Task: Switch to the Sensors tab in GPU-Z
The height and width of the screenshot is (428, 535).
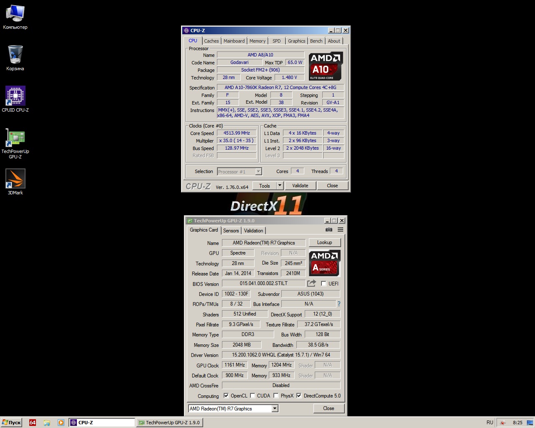Action: pos(231,231)
